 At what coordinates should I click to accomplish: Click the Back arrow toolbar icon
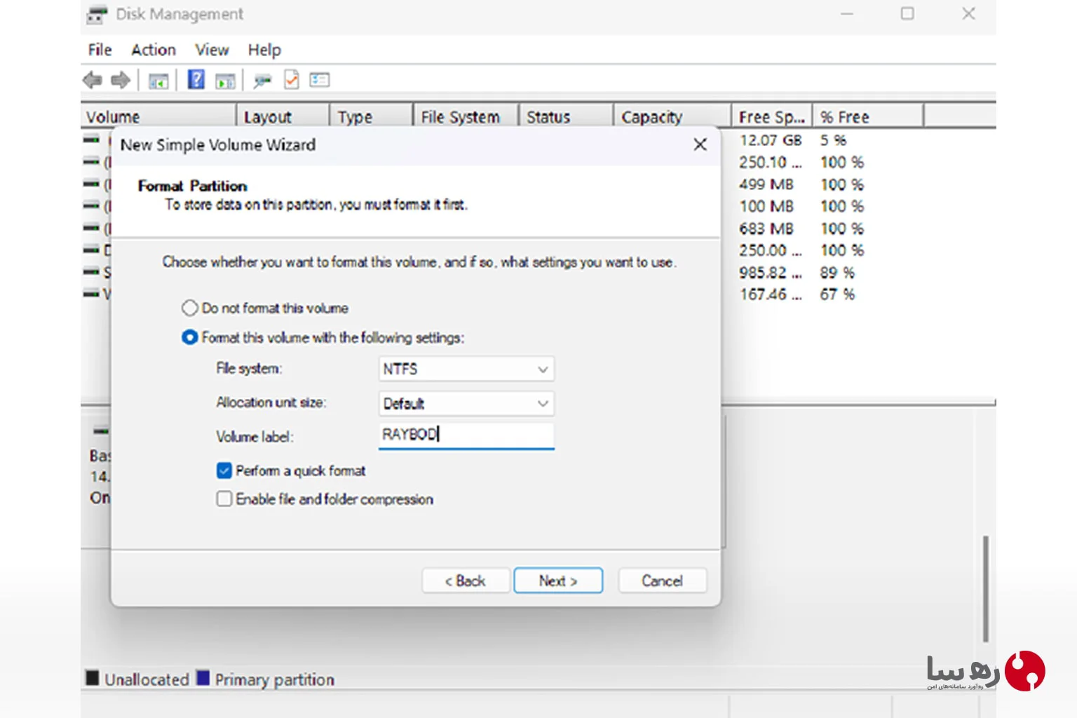pyautogui.click(x=92, y=81)
